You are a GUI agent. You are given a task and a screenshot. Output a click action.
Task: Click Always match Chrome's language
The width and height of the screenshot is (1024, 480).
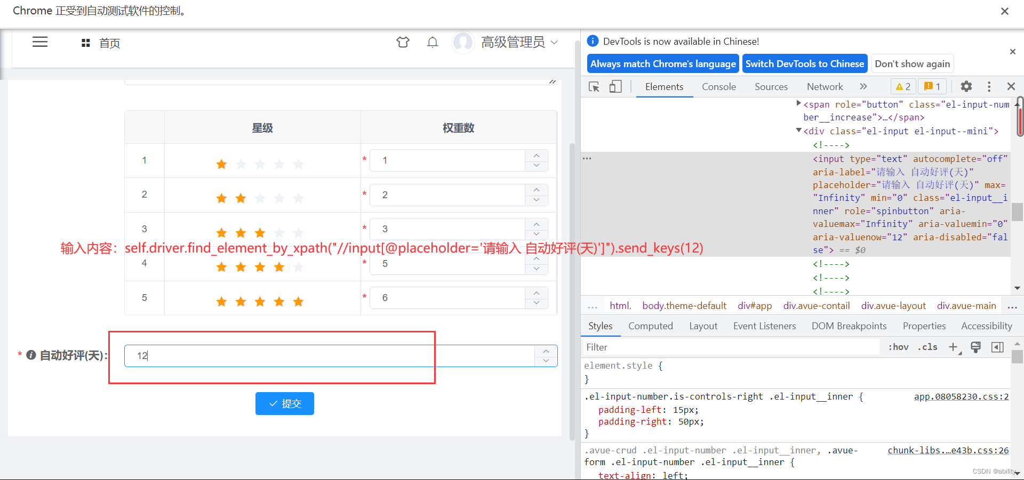point(663,64)
